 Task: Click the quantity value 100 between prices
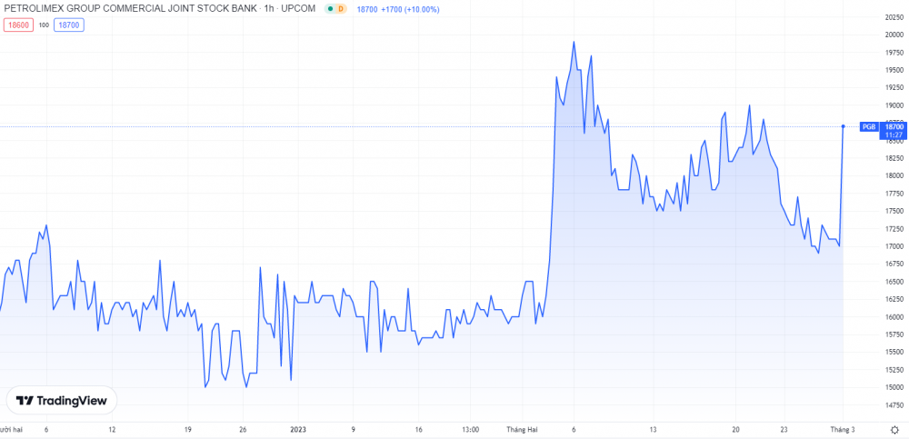44,25
